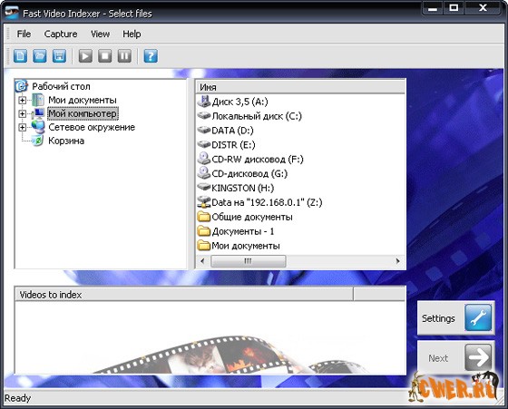Click the floppy icon beside Диск 3,5 (A:)
This screenshot has height=409, width=508.
coord(204,102)
